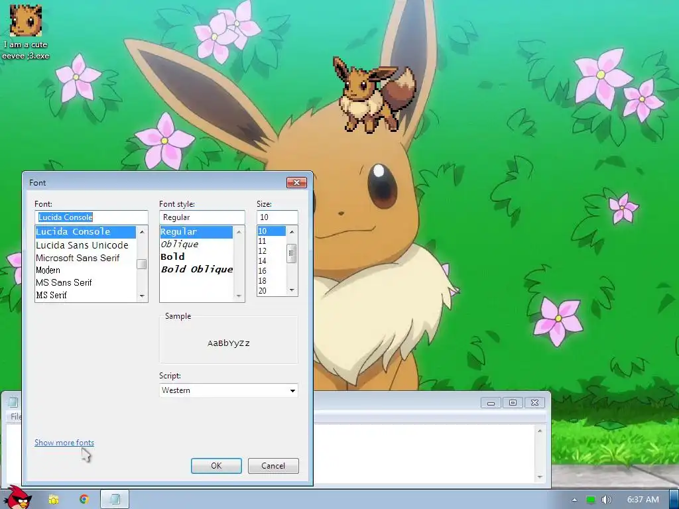The image size is (679, 509).
Task: Click the Angry Birds start button
Action: tap(19, 497)
